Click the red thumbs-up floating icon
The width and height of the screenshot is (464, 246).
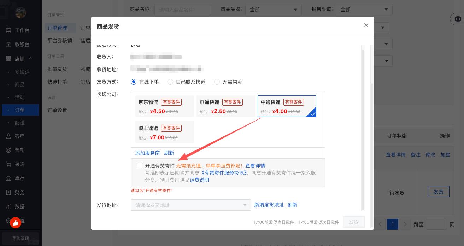pos(16,222)
